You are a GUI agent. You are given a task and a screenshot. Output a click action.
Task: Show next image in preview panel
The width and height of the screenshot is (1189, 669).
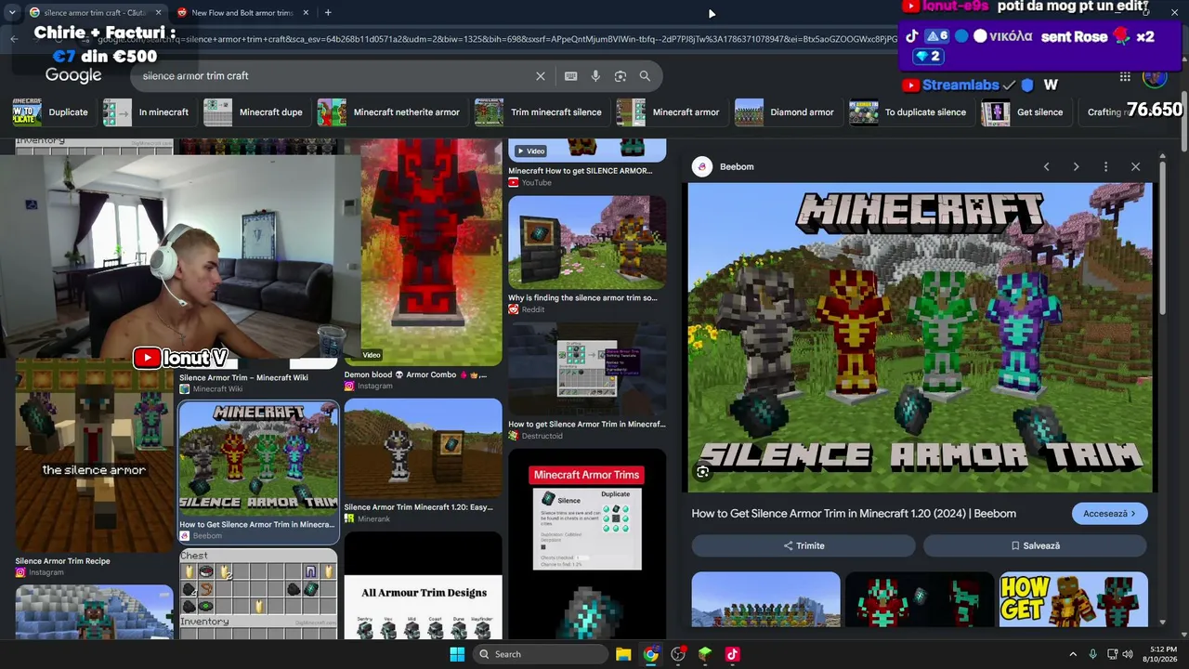[x=1076, y=166]
